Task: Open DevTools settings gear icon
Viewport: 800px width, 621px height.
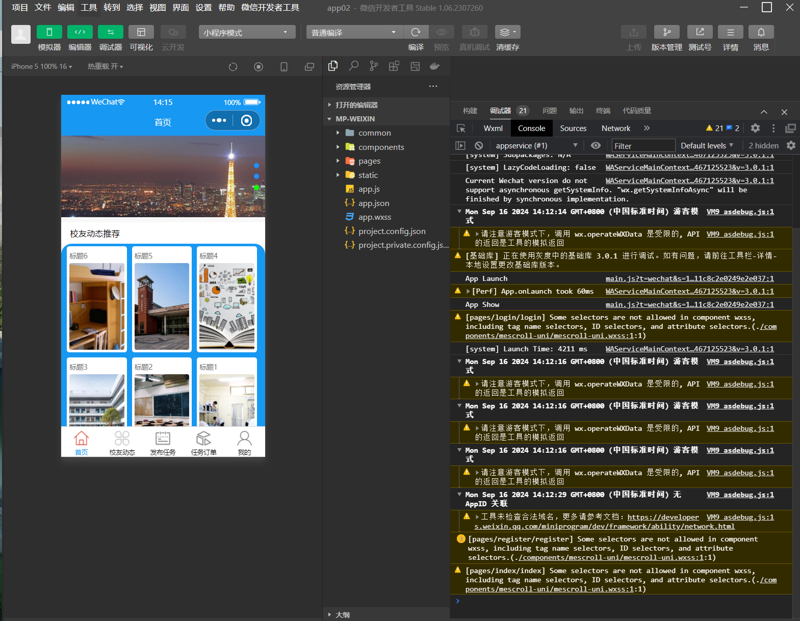Action: point(755,128)
